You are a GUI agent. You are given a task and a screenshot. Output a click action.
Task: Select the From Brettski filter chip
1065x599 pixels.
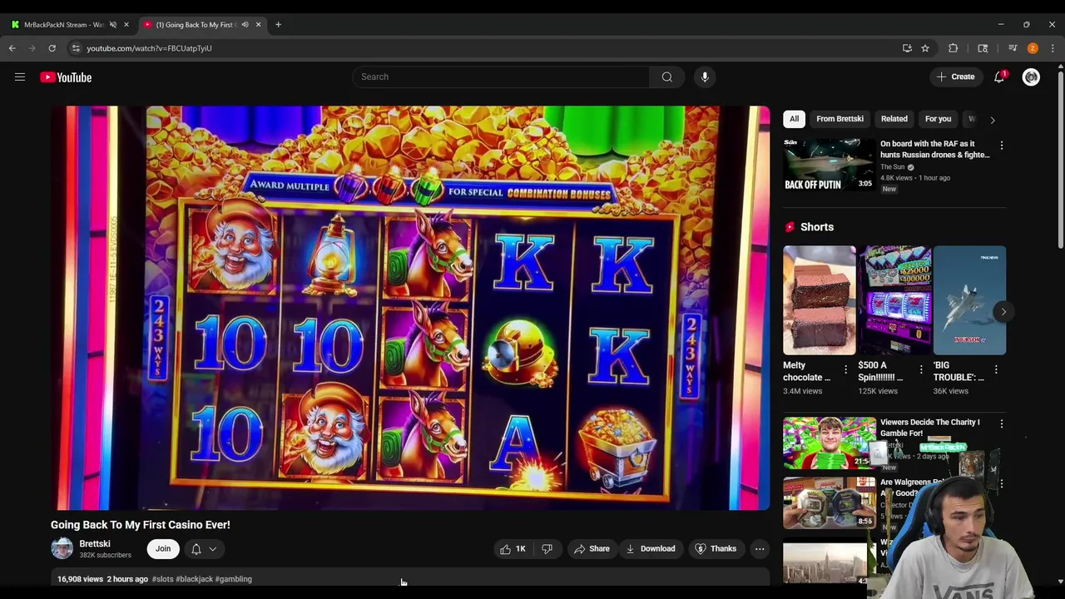pyautogui.click(x=840, y=119)
